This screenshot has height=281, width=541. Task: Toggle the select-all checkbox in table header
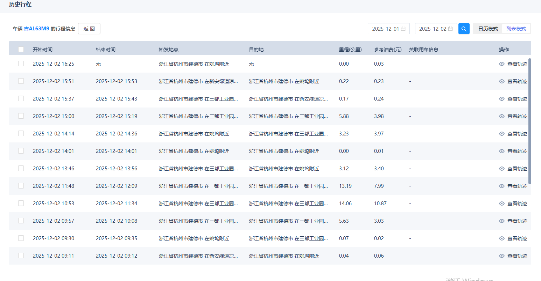click(x=21, y=49)
